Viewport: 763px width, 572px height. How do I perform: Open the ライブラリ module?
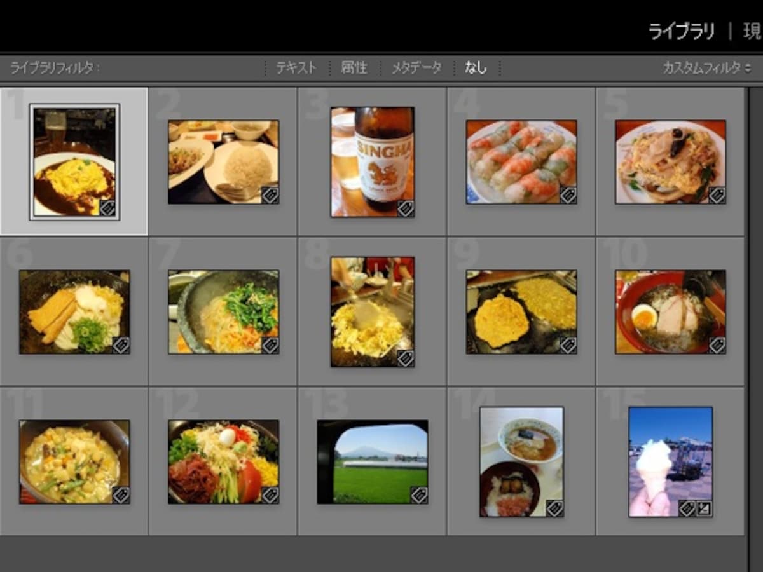click(x=682, y=31)
